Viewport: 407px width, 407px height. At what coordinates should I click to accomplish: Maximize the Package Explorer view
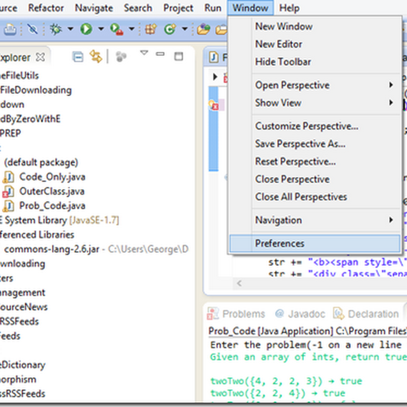coord(179,56)
